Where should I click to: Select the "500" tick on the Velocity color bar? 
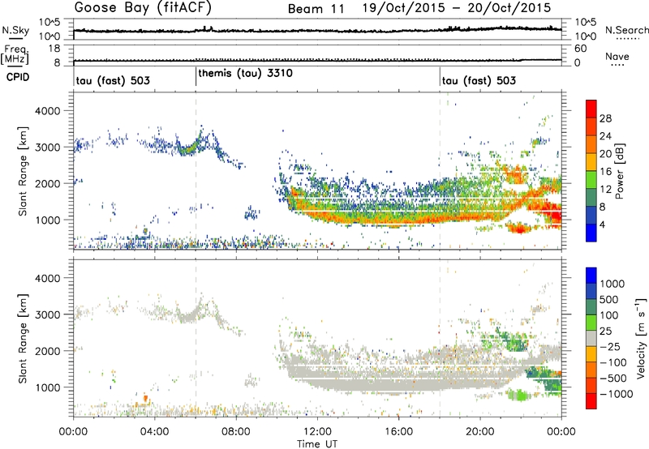[609, 299]
